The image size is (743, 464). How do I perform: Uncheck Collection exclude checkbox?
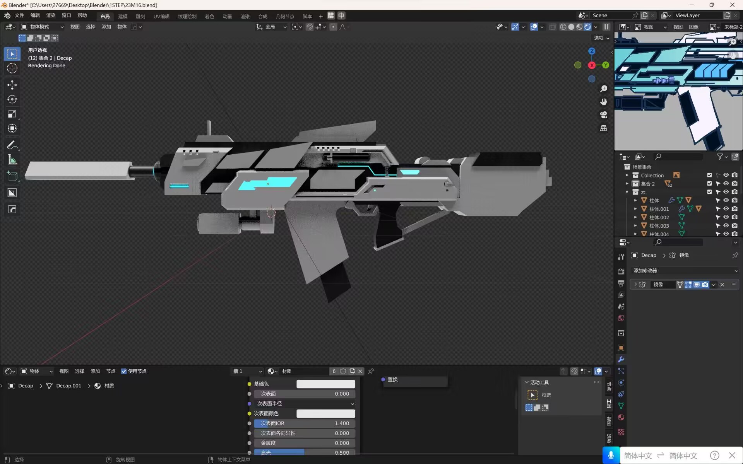coord(709,175)
